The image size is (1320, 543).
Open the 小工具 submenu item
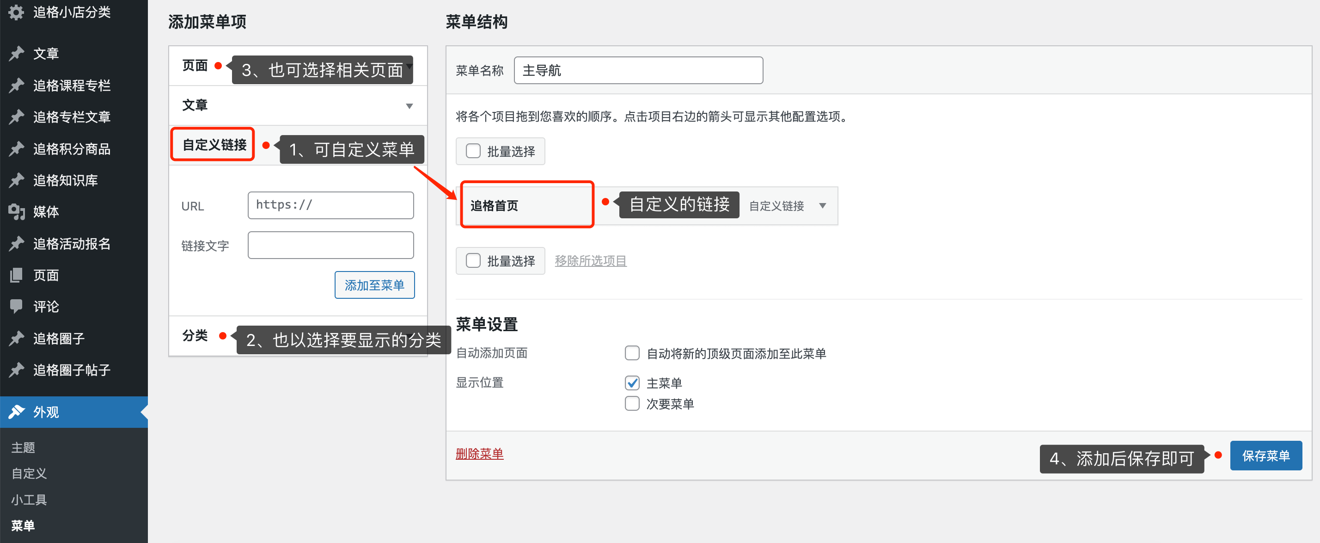point(29,500)
